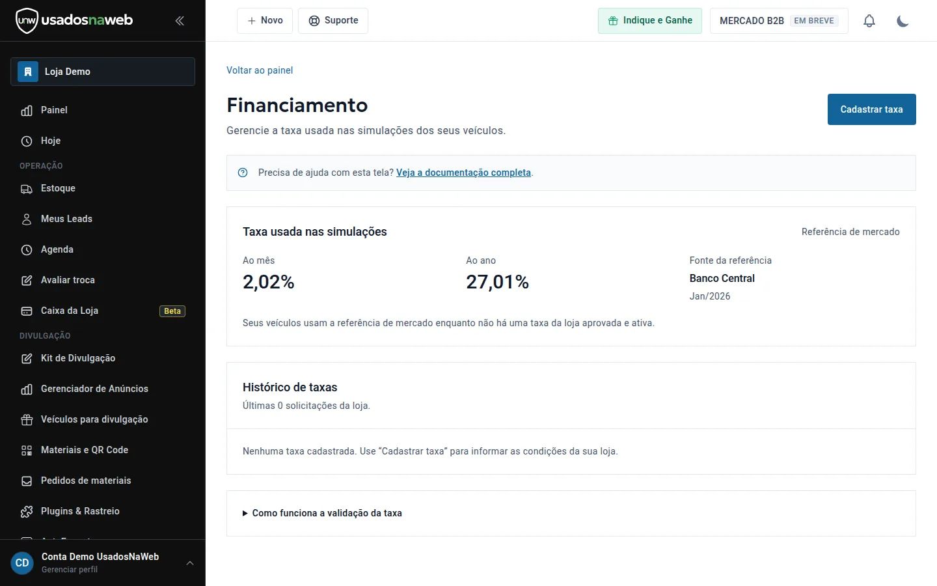This screenshot has width=937, height=586.
Task: Click the CD profile avatar
Action: [22, 563]
